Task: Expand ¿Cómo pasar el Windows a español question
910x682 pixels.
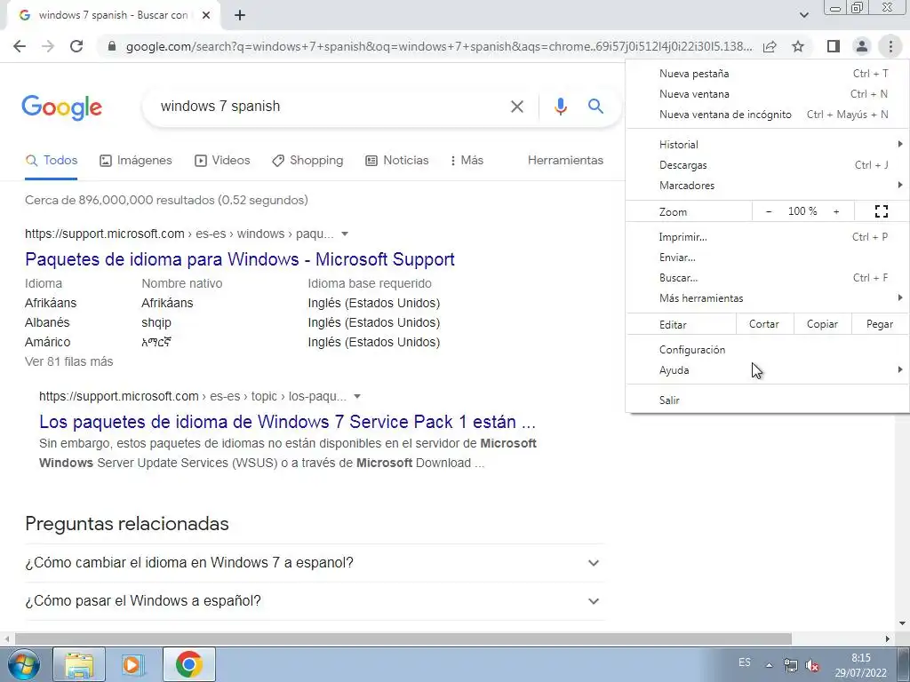Action: [315, 601]
